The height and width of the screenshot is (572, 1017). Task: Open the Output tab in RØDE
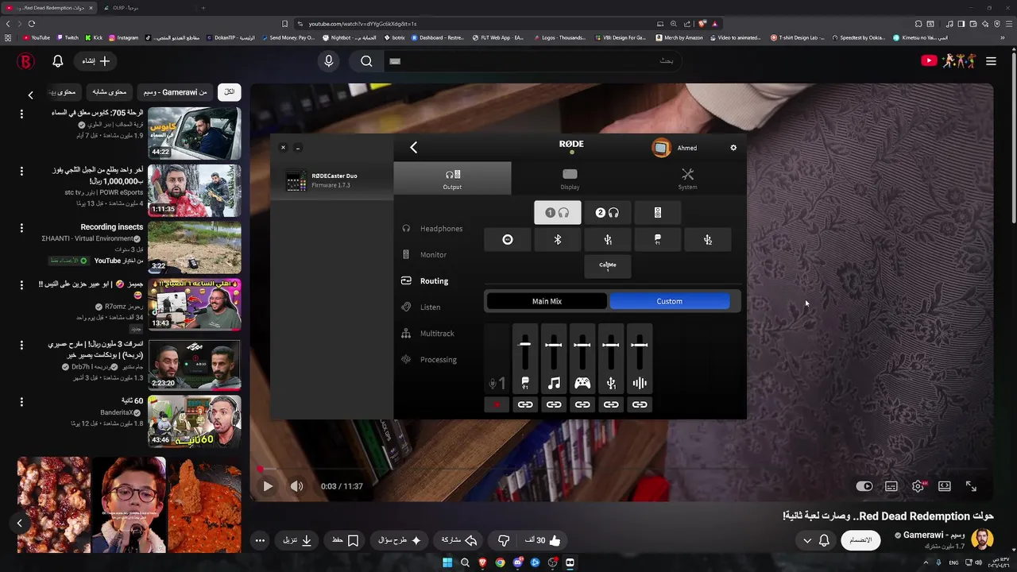click(452, 179)
